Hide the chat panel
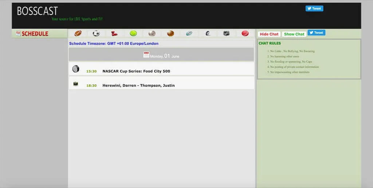Screen dimensions: 373x188 tap(269, 34)
